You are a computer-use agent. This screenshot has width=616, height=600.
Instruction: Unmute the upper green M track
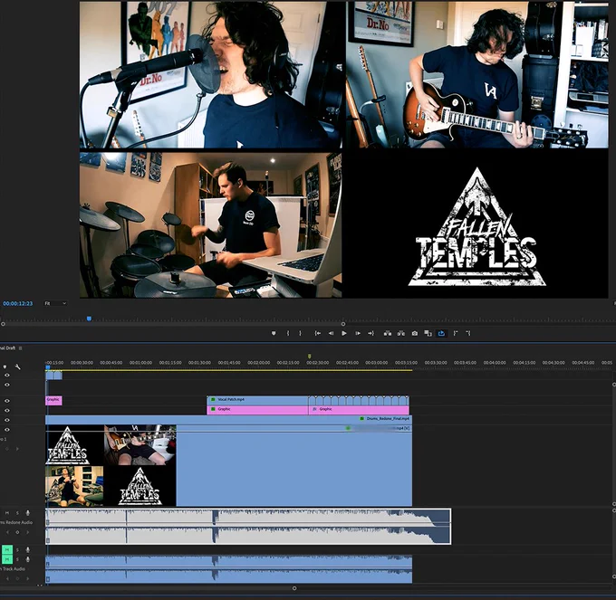(7, 549)
